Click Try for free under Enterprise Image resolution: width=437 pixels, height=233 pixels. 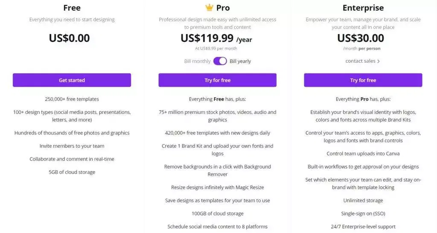363,80
